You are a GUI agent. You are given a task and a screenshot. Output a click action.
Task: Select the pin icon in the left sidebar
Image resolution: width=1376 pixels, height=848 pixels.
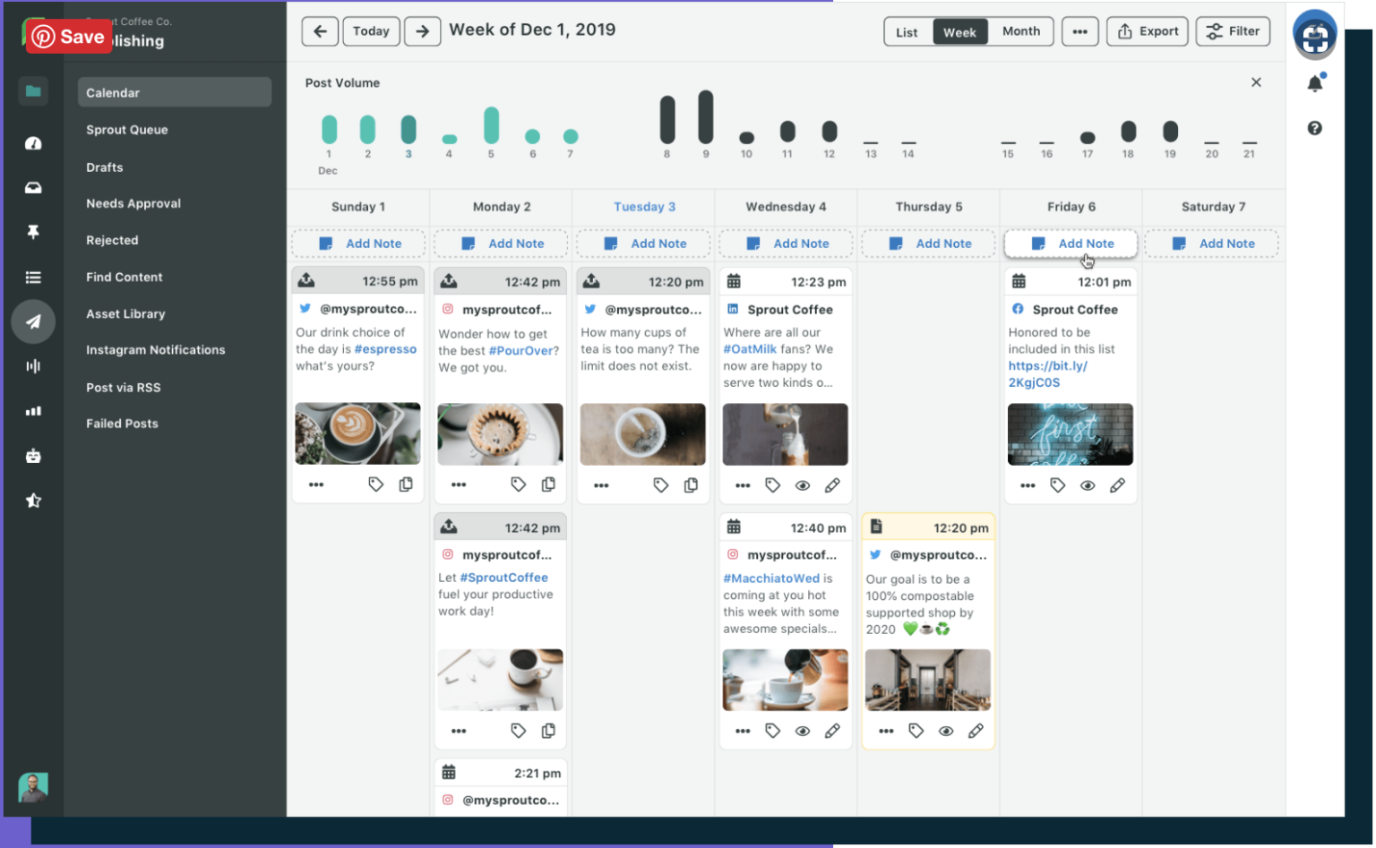[x=33, y=231]
